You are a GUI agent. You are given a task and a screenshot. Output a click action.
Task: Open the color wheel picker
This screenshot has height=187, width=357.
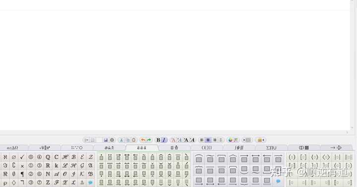[230, 140]
